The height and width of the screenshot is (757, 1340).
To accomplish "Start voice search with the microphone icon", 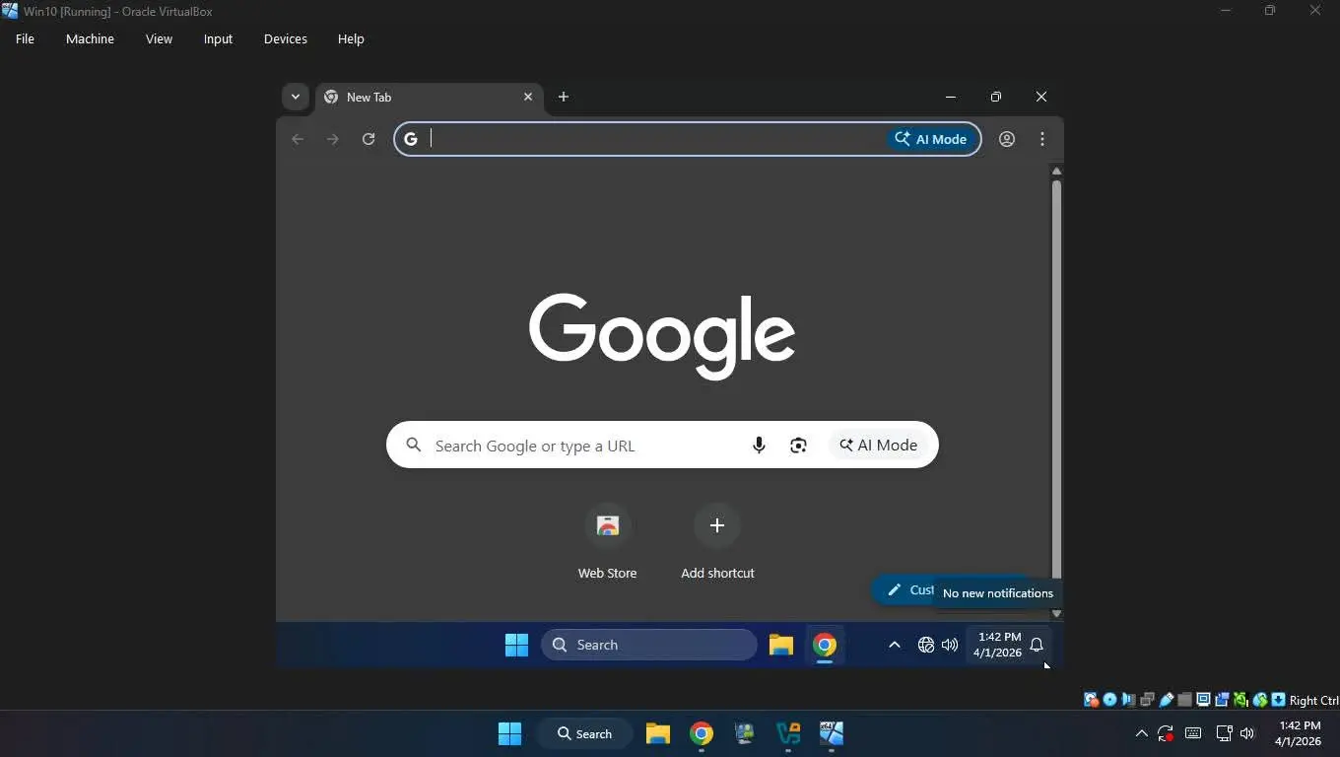I will 759,446.
